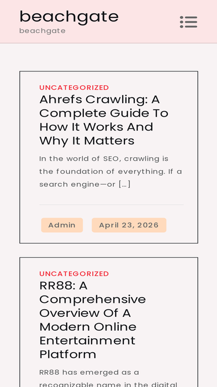
Task: Click 'Why It Matters' in the Ahrefs headline
Action: (87, 141)
